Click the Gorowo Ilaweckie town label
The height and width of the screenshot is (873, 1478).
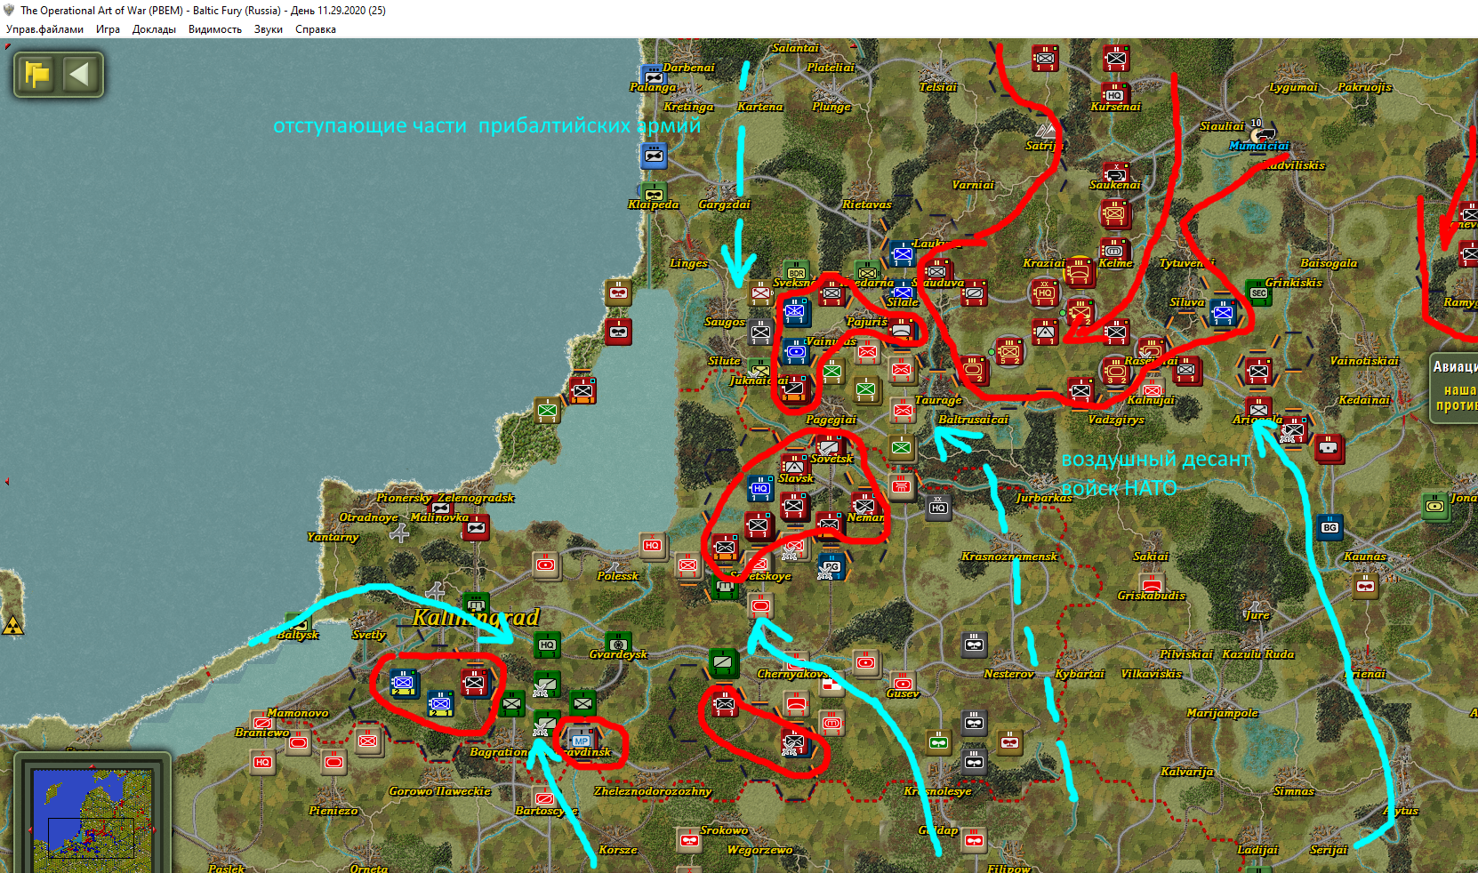coord(440,791)
